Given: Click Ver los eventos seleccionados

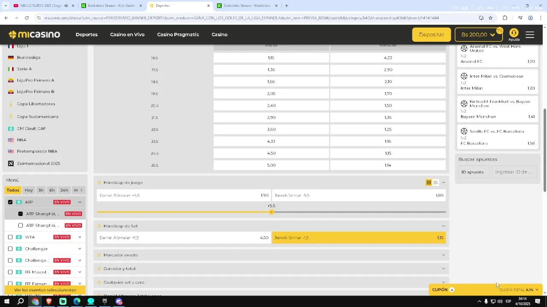Looking at the screenshot, I should click(x=45, y=290).
